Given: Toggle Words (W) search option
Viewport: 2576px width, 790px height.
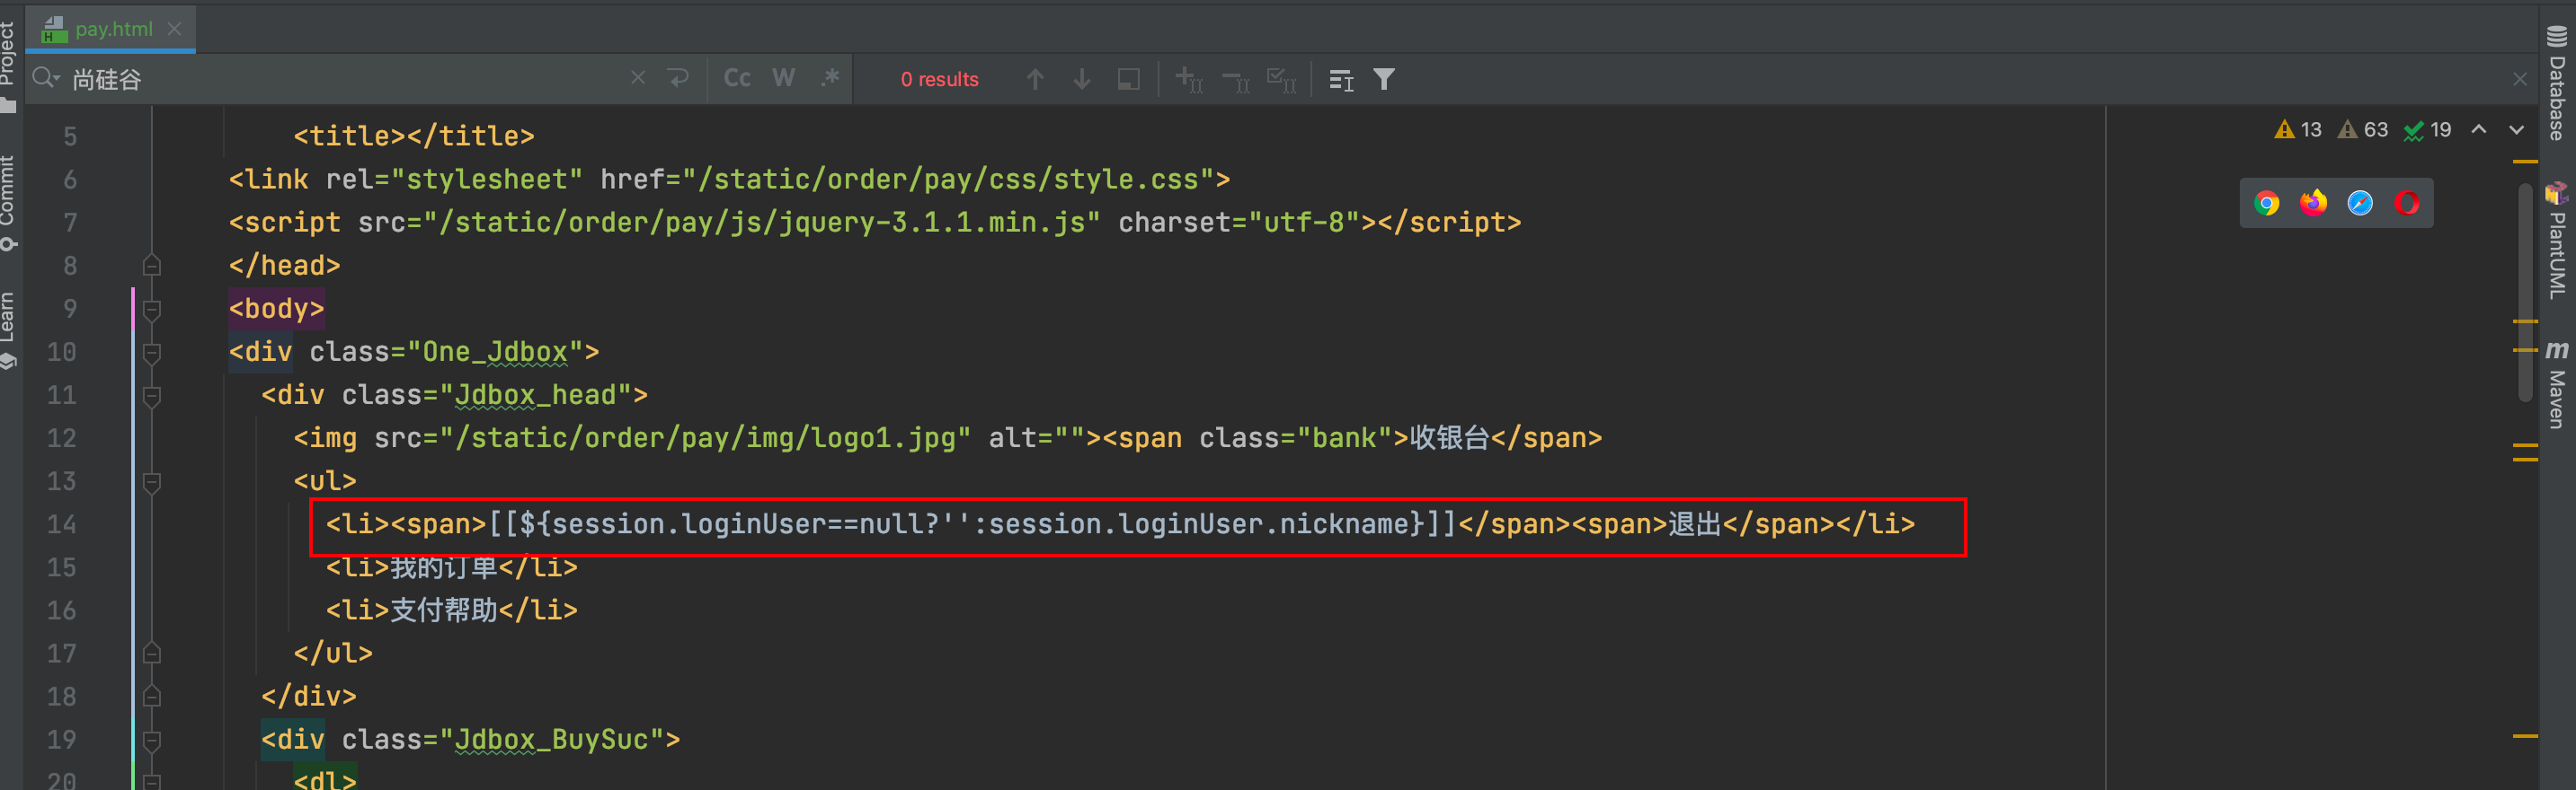Looking at the screenshot, I should click(784, 78).
